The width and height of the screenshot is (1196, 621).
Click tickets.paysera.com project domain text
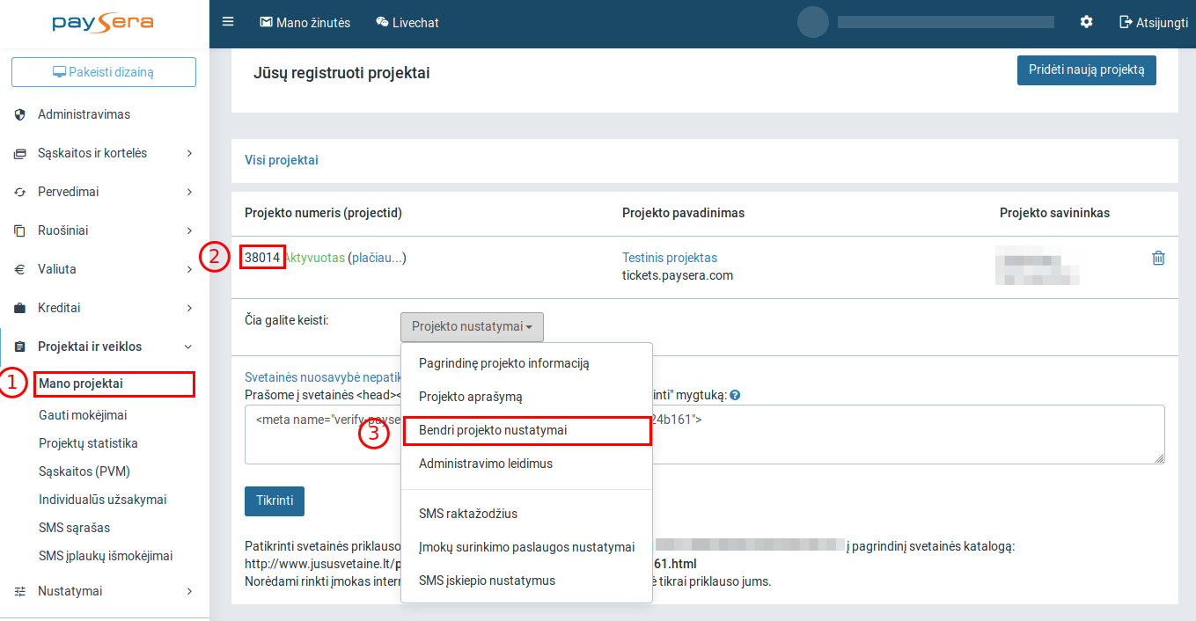pos(678,275)
